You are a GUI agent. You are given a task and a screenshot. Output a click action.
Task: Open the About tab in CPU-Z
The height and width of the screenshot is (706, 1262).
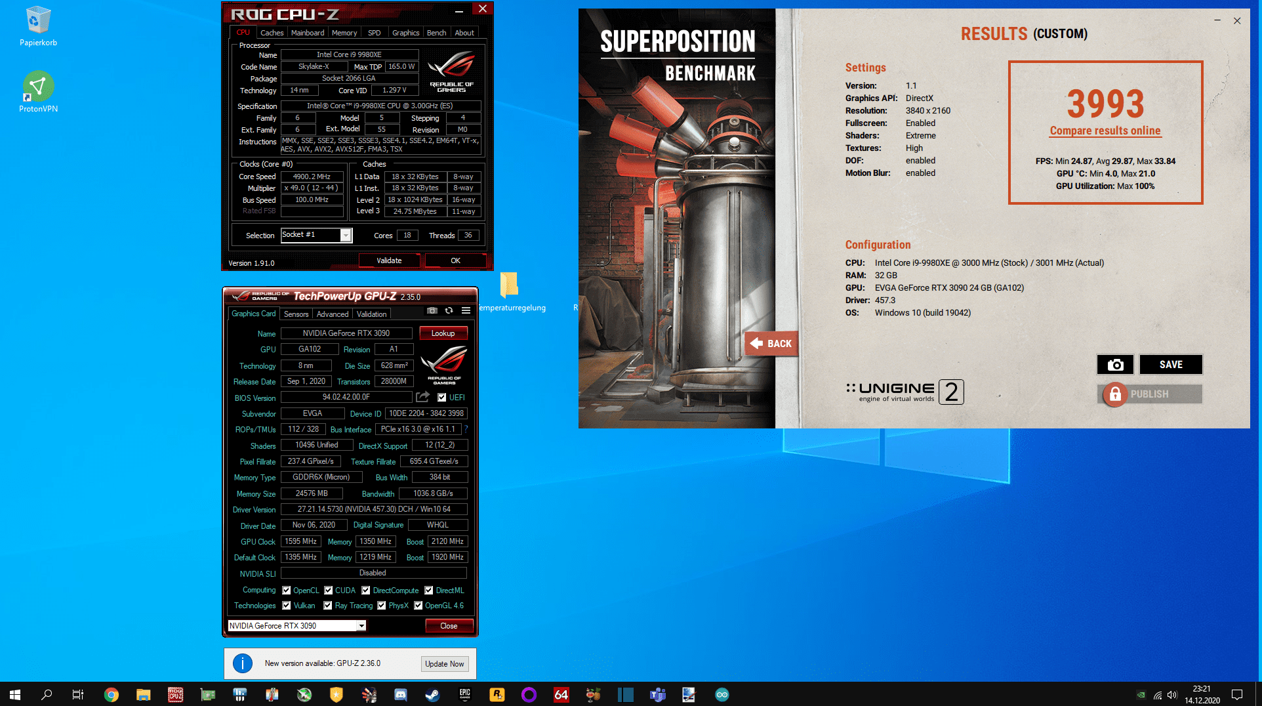464,33
